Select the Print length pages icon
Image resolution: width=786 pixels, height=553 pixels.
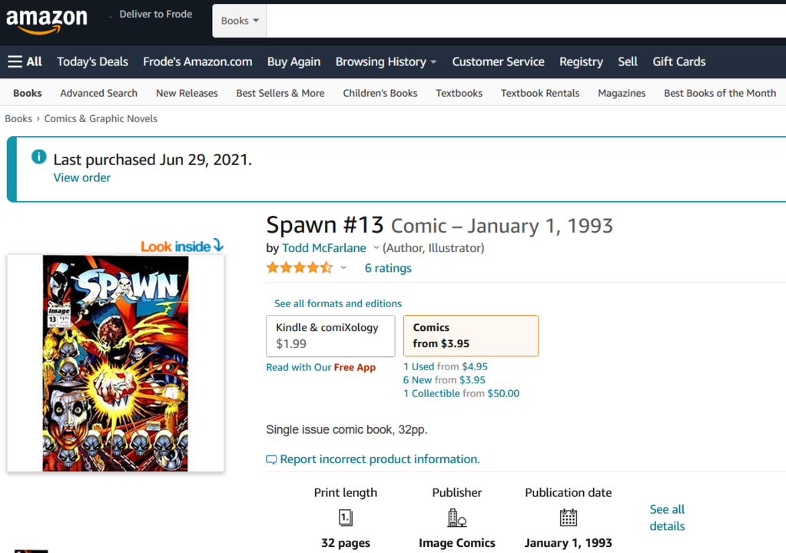[345, 517]
